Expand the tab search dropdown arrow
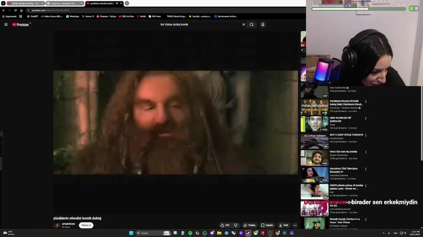 click(3, 3)
